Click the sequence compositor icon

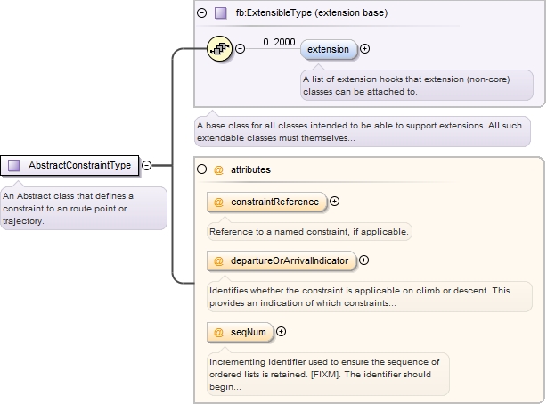(x=219, y=49)
